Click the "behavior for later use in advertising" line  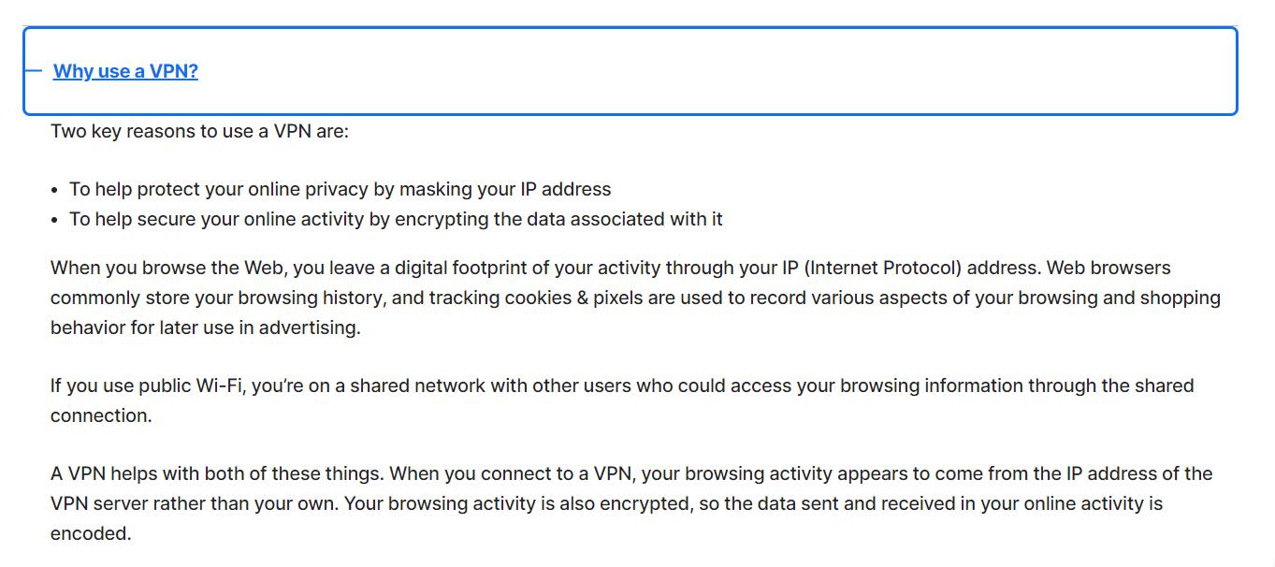coord(206,327)
